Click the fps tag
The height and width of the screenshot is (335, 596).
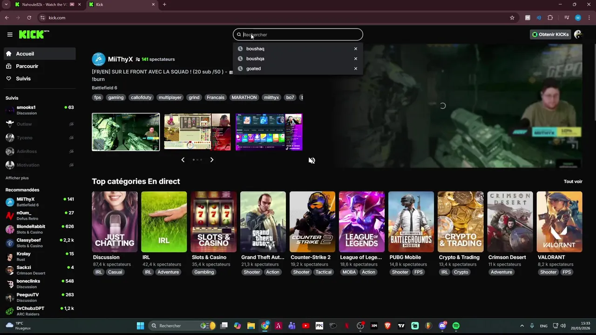tap(97, 97)
